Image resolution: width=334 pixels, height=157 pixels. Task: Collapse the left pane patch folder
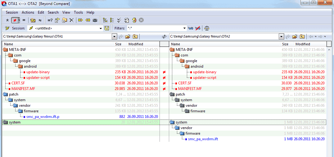[6, 94]
